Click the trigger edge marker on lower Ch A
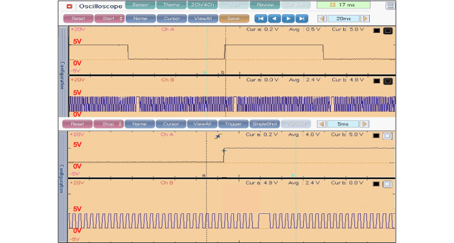 (x=218, y=136)
